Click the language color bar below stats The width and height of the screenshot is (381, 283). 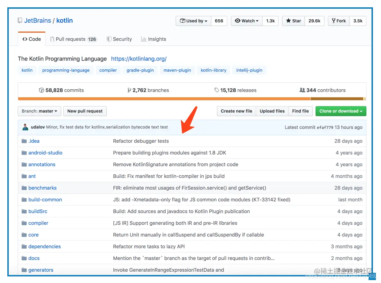click(192, 98)
